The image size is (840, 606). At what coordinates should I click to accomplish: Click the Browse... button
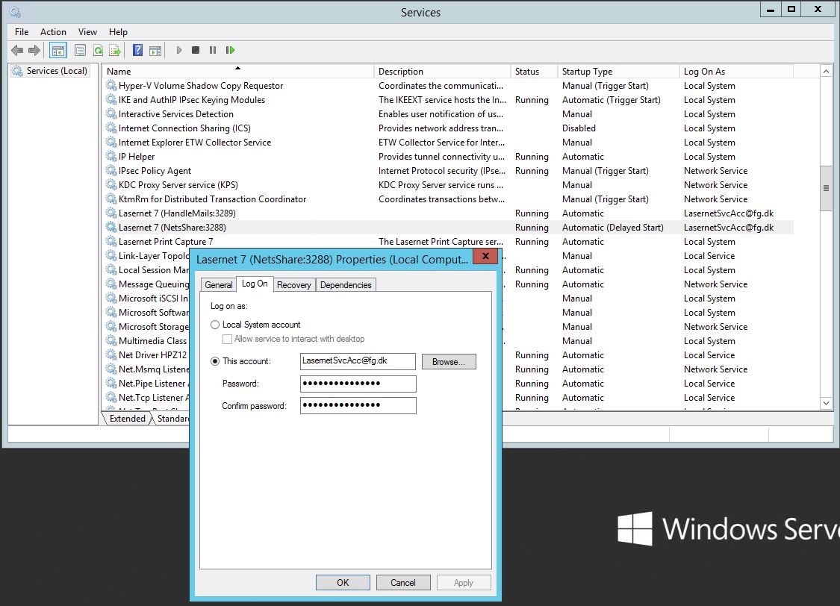pyautogui.click(x=448, y=362)
